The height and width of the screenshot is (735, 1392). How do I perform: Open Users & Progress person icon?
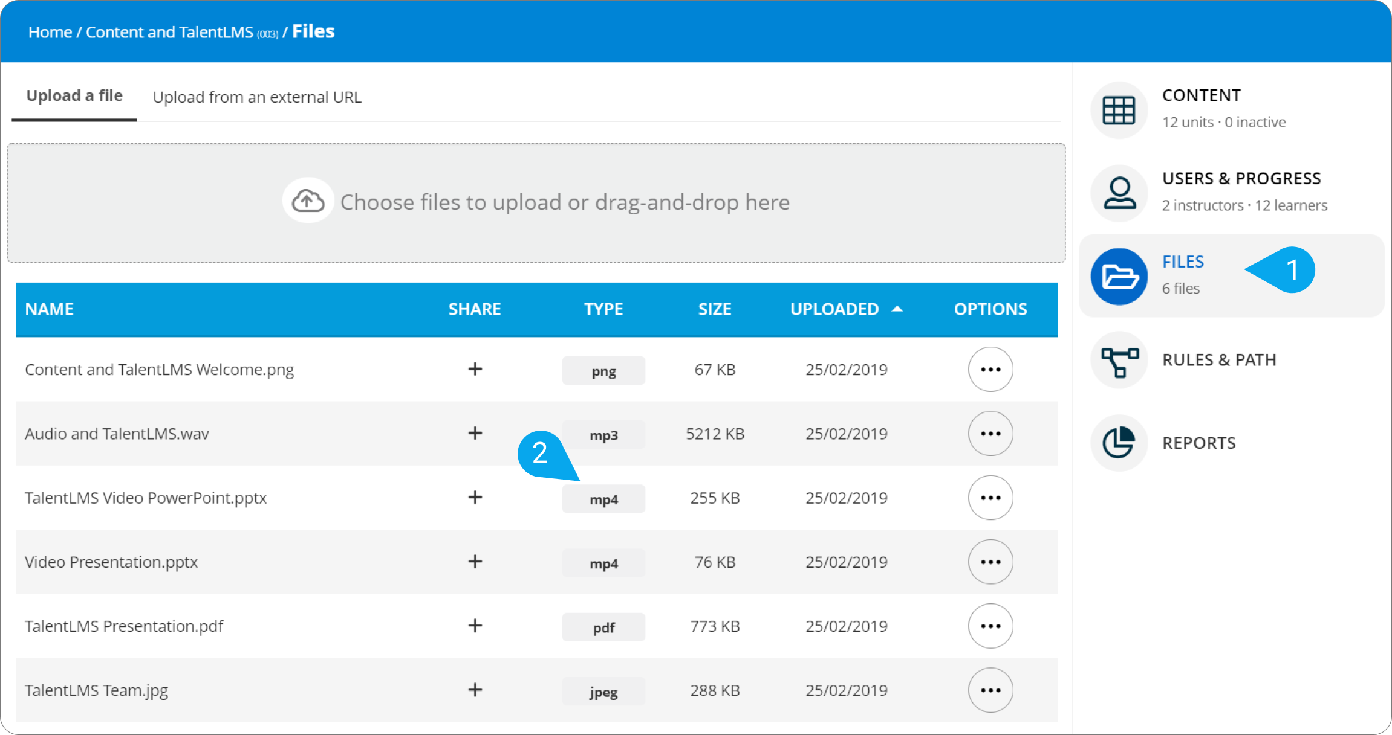coord(1119,193)
